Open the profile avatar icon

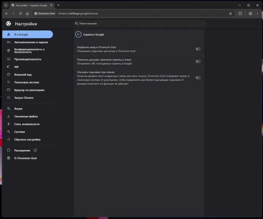[251, 13]
